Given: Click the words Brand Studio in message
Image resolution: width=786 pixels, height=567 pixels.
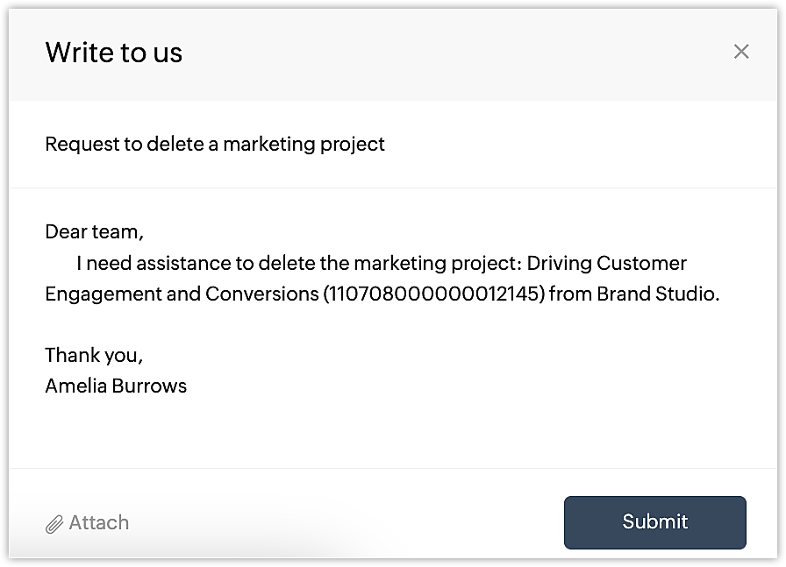Looking at the screenshot, I should click(x=658, y=294).
